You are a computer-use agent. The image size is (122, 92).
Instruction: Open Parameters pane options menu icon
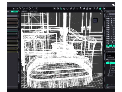click(x=105, y=51)
